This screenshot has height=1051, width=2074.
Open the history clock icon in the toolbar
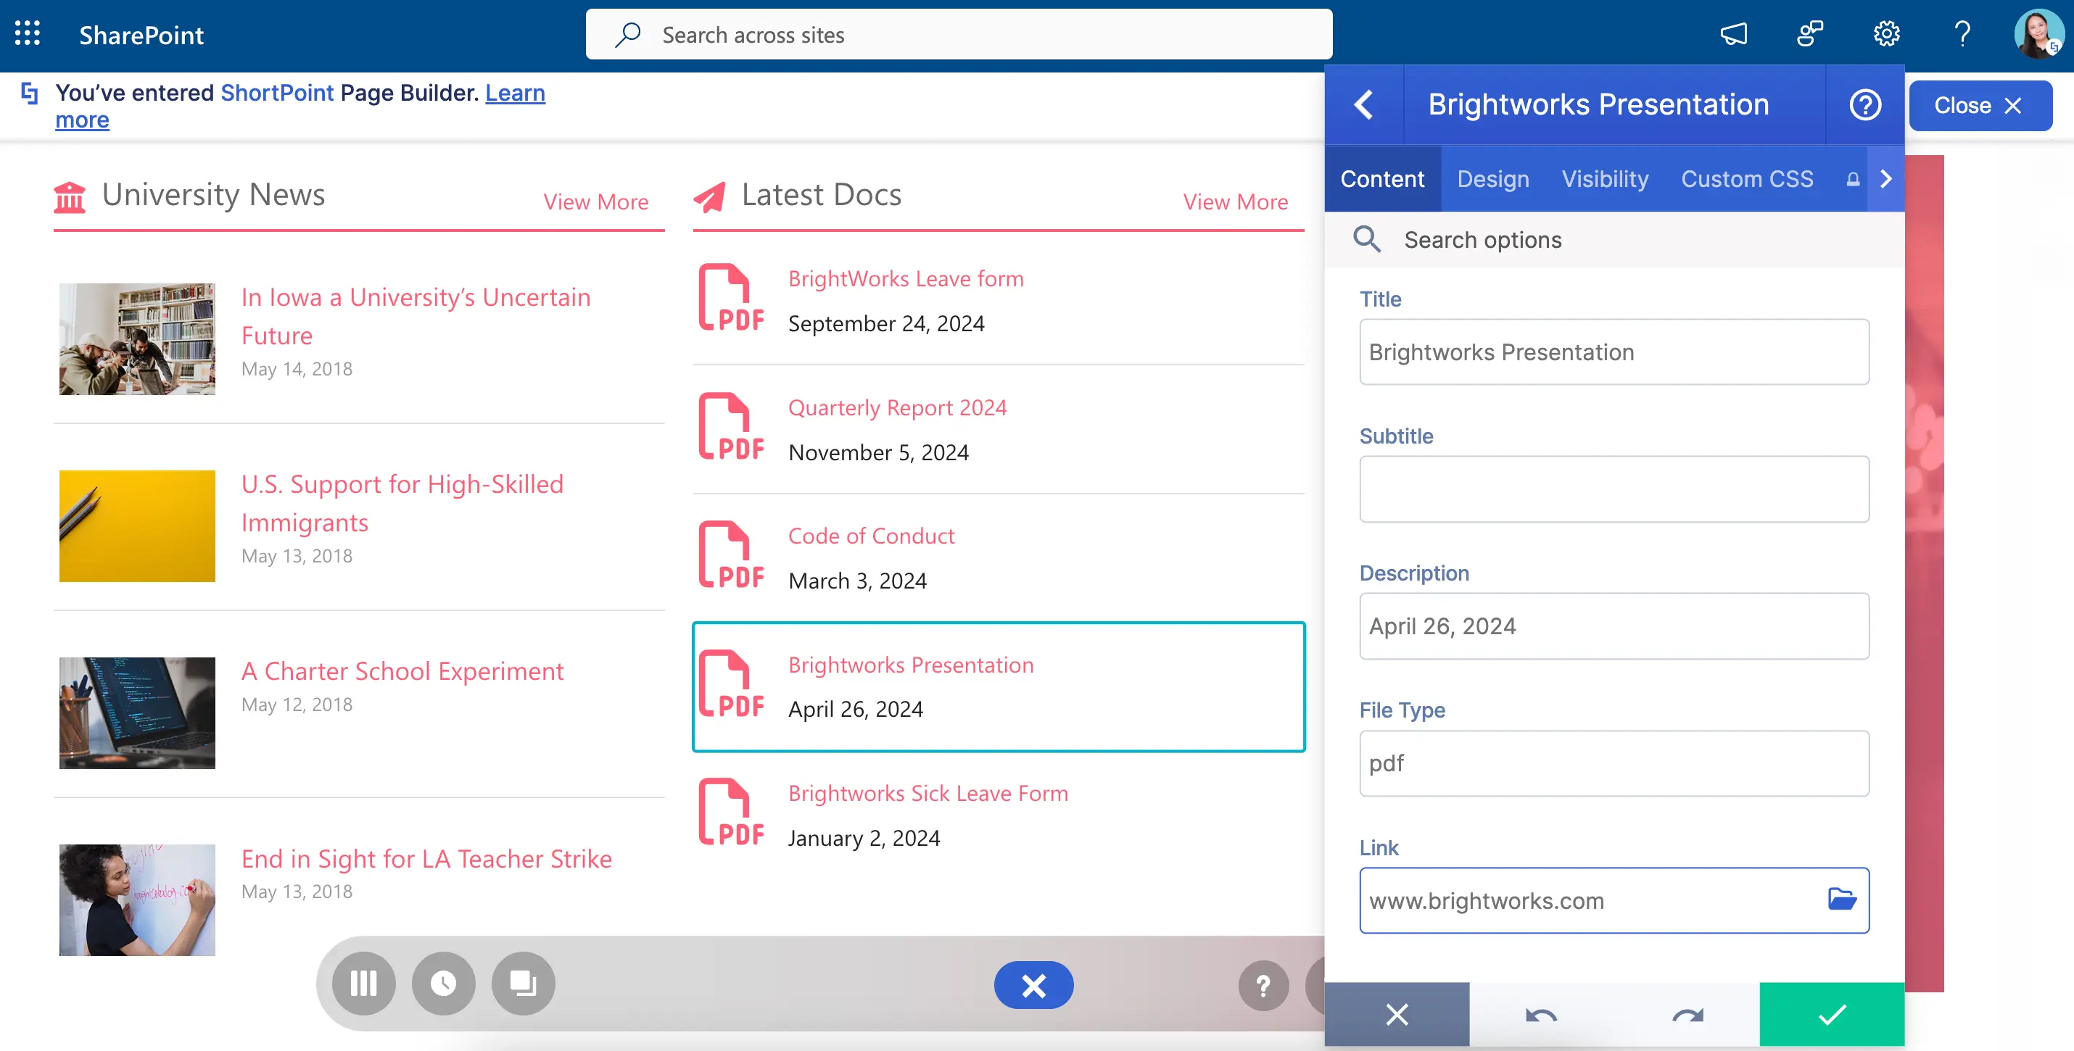(444, 984)
